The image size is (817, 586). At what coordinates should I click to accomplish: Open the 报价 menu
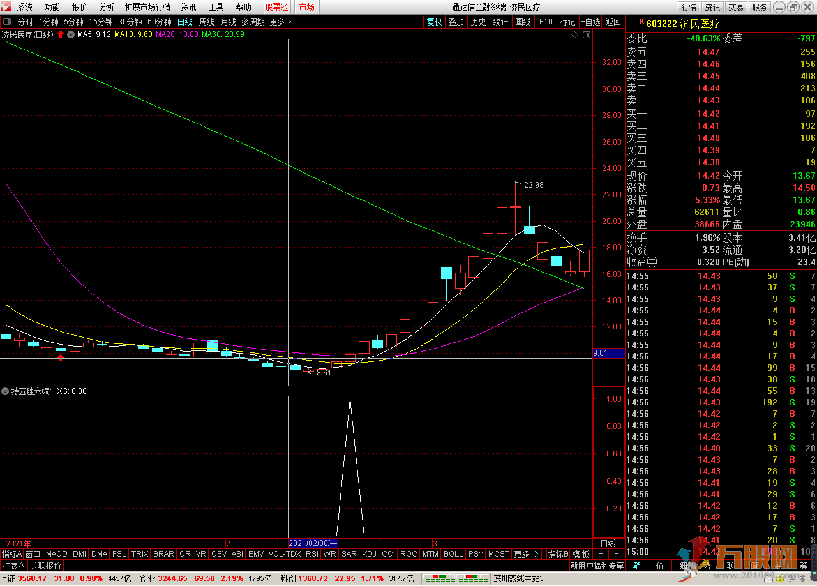(x=80, y=8)
